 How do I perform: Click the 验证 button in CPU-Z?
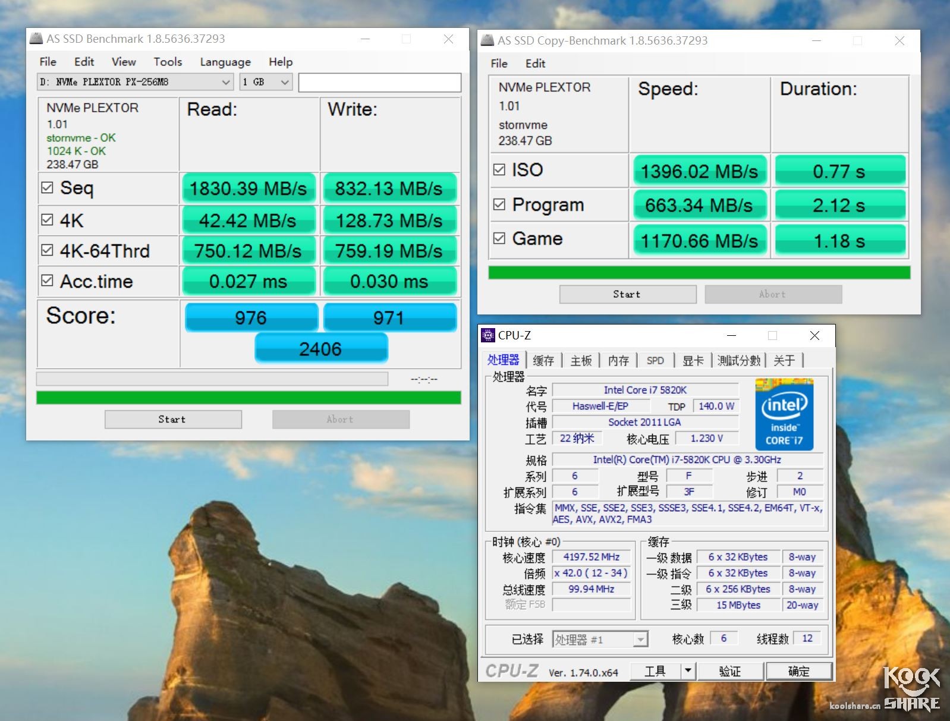point(731,671)
